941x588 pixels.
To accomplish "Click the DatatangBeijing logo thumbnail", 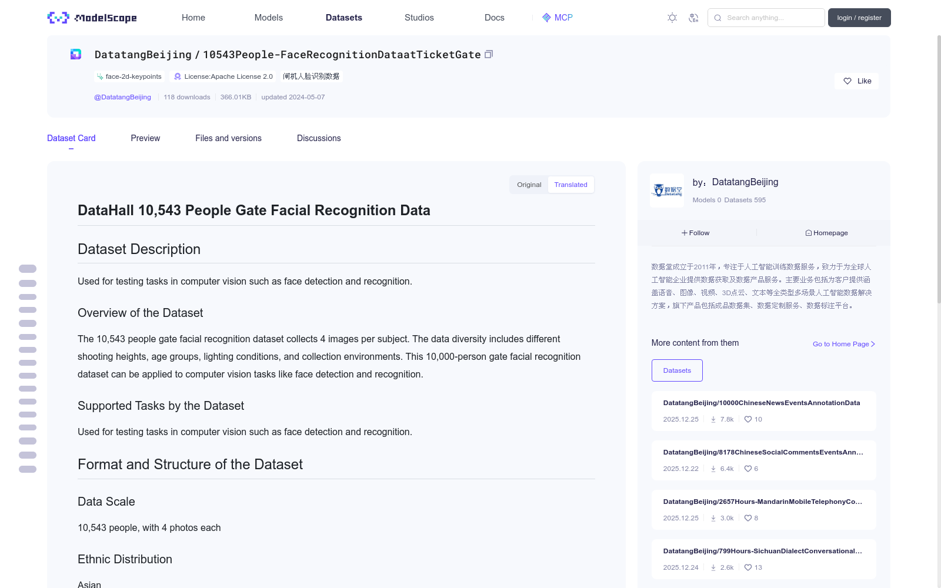I will point(667,190).
